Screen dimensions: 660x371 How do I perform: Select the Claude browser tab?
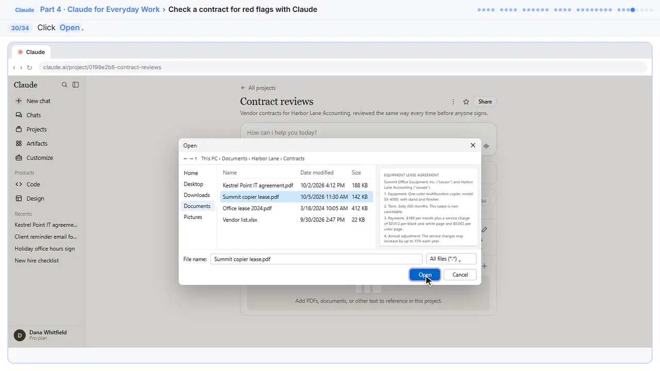(31, 52)
